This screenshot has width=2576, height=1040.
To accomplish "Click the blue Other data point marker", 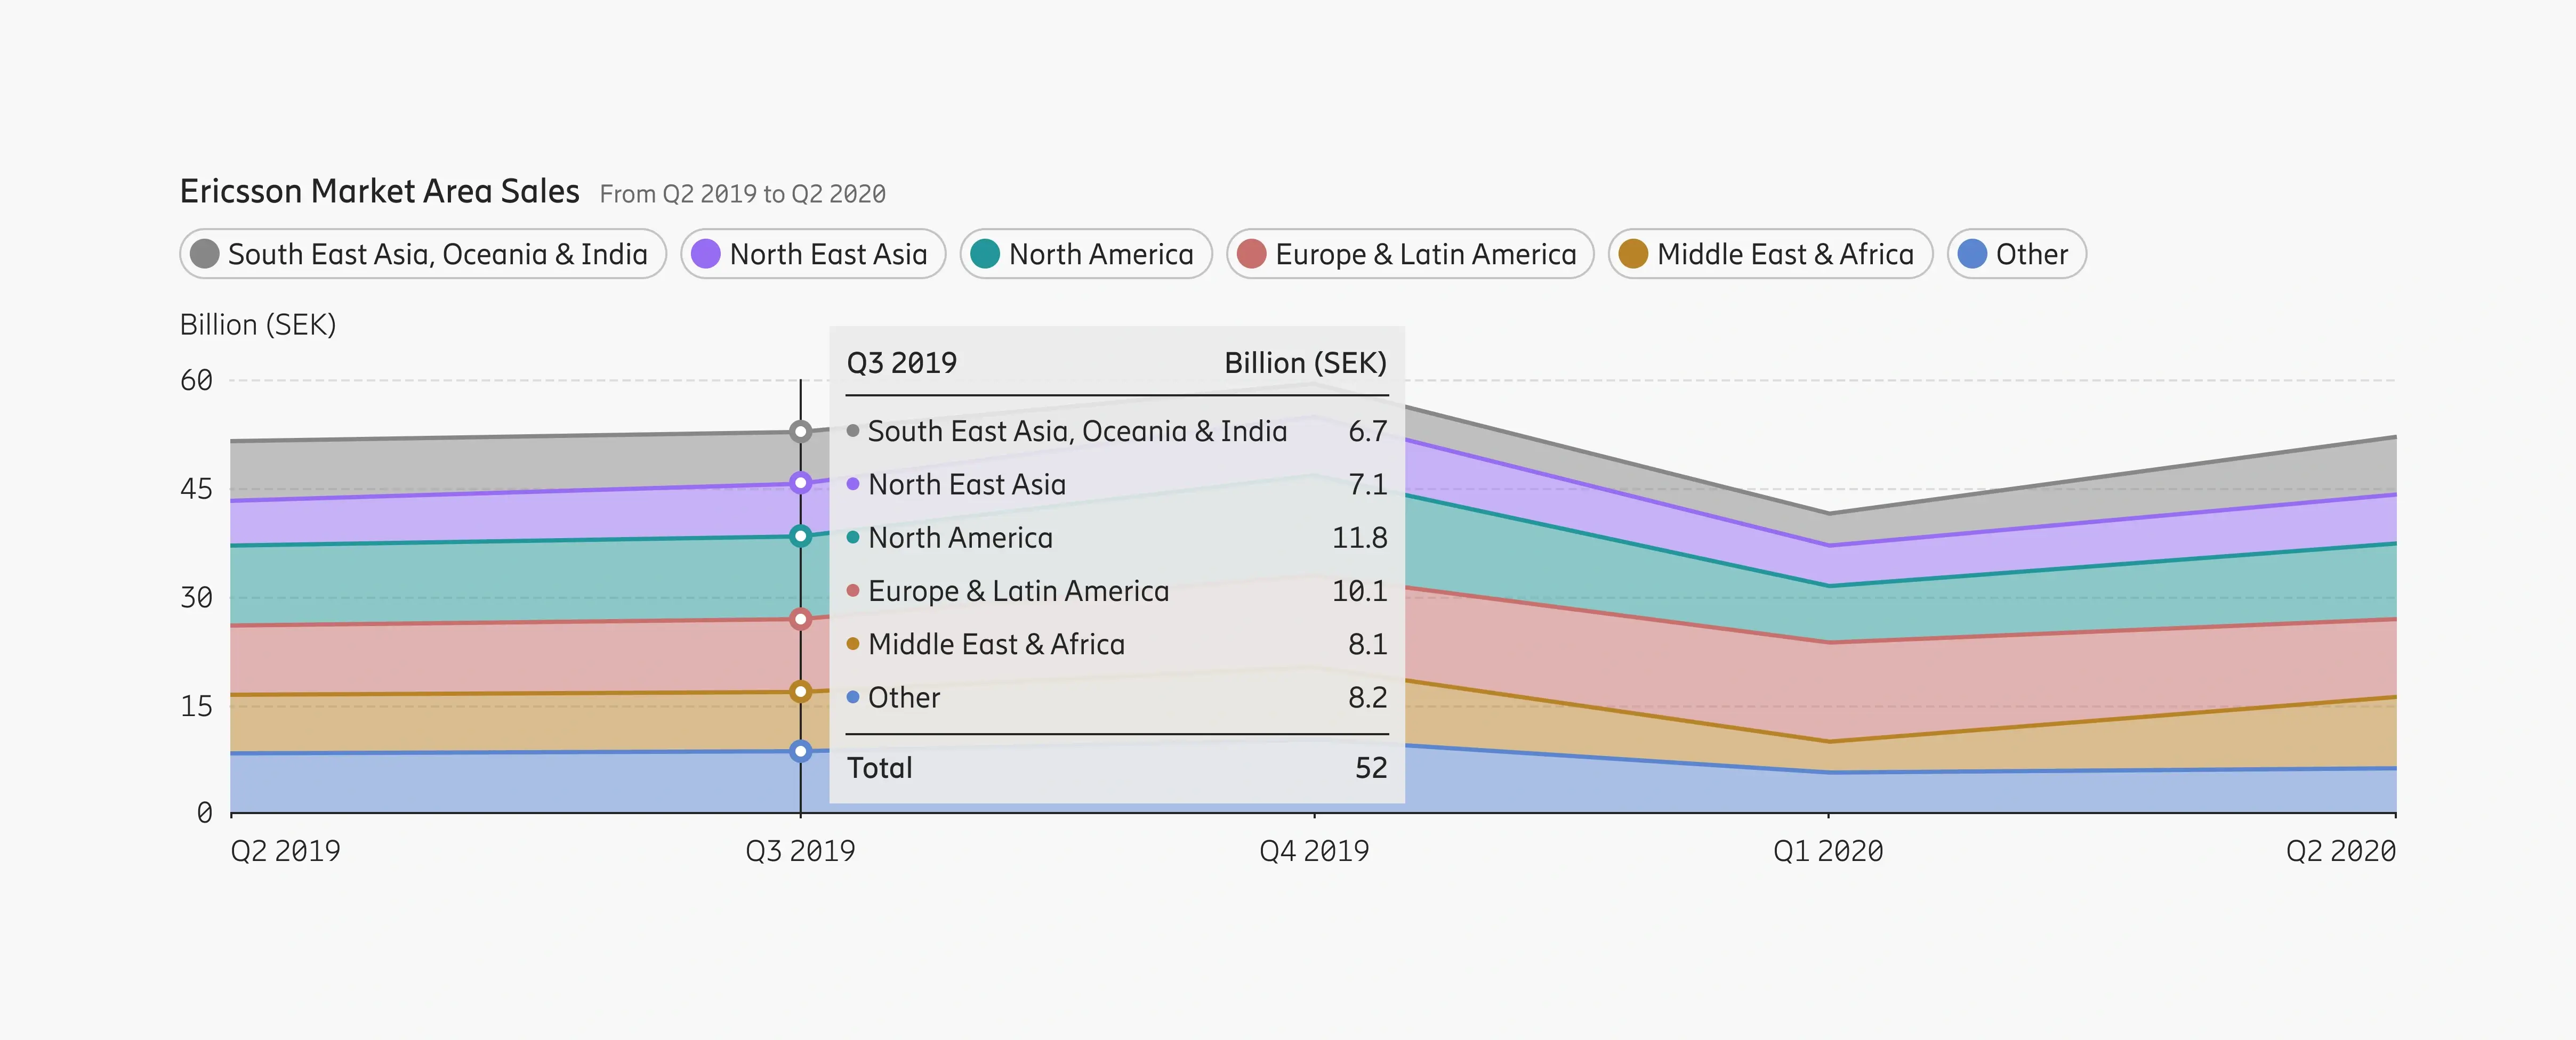I will [800, 750].
